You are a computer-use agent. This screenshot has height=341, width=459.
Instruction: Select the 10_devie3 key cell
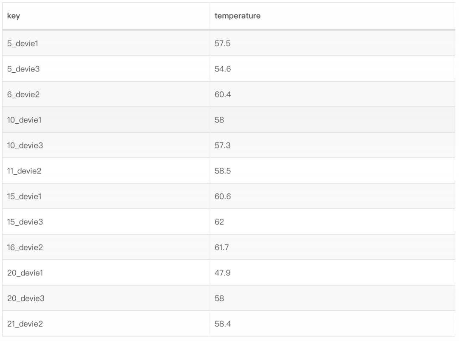25,145
